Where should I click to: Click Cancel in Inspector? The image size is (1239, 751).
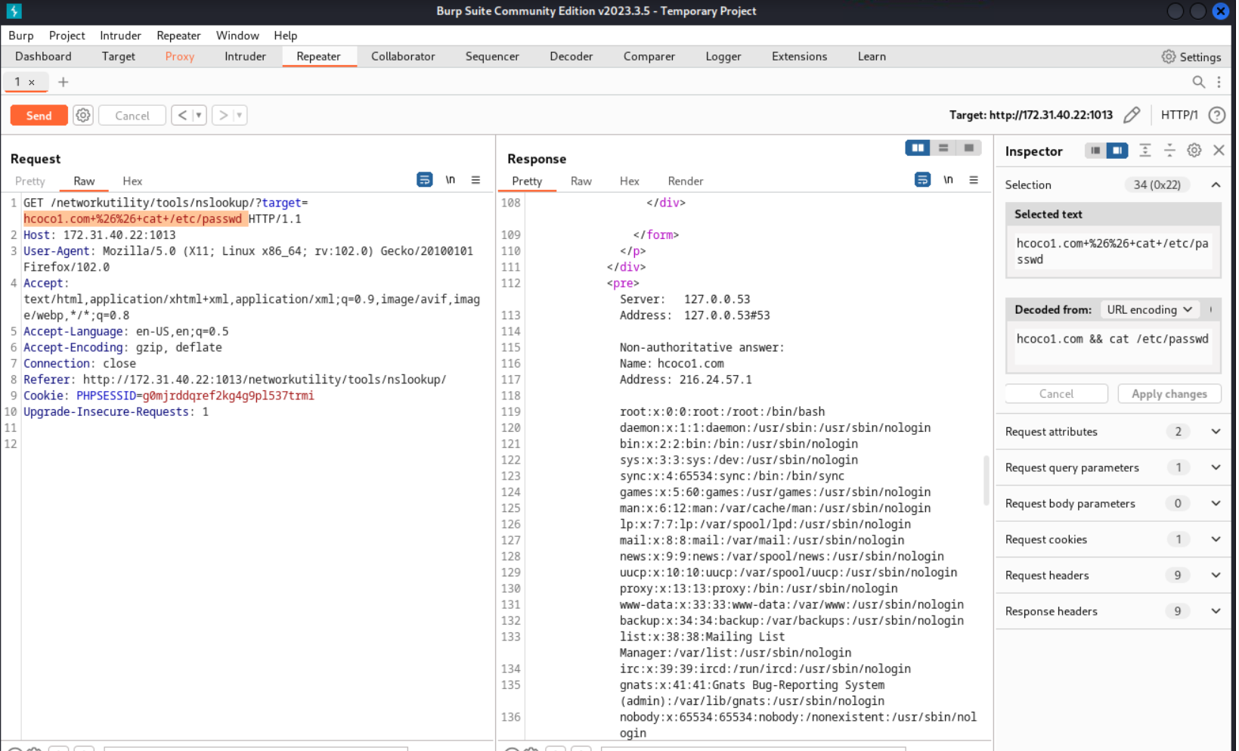click(1056, 394)
